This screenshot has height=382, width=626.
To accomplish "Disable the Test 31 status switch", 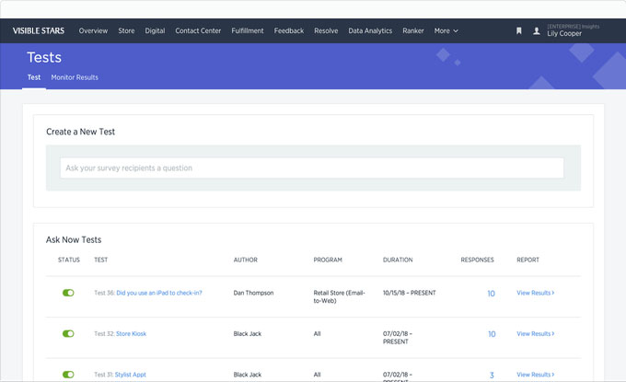I will point(68,375).
